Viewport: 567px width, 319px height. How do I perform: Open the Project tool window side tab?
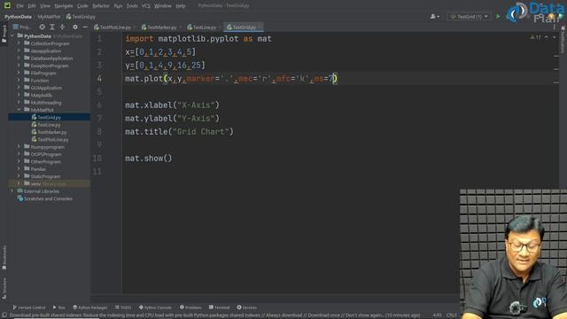[4, 34]
